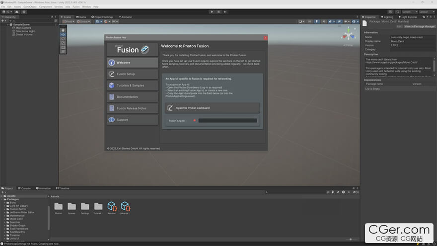
Task: Click the cloud services icon
Action: point(17,12)
